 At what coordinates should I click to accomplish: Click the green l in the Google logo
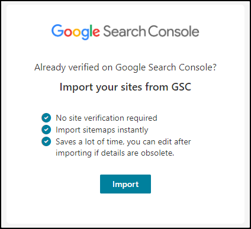pos(91,31)
